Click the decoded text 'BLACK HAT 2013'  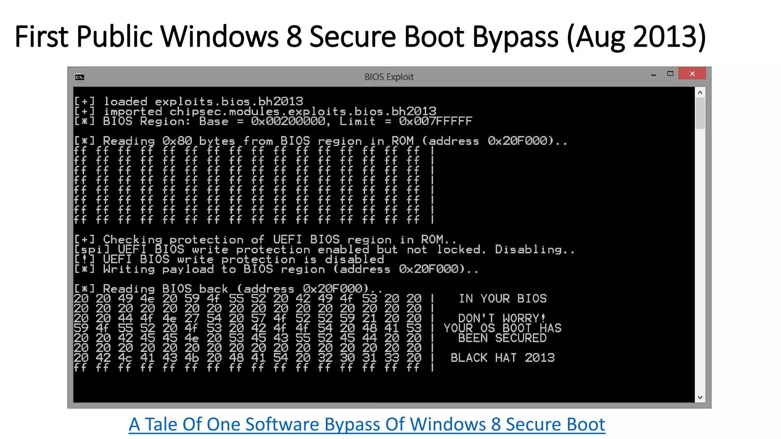coord(503,358)
